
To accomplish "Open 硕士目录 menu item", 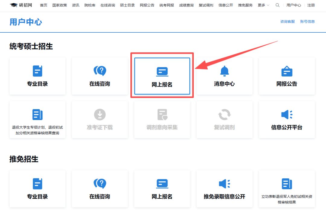I will pos(127,5).
